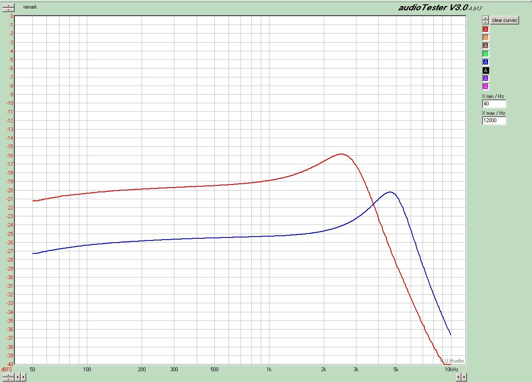Click the up arrow beside the remark label
This screenshot has width=532, height=382.
pos(8,6)
